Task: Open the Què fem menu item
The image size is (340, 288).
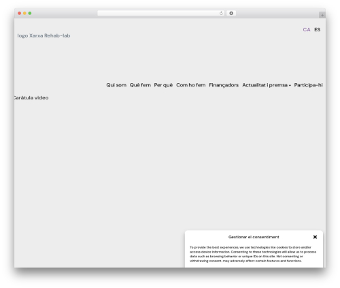Action: [140, 85]
